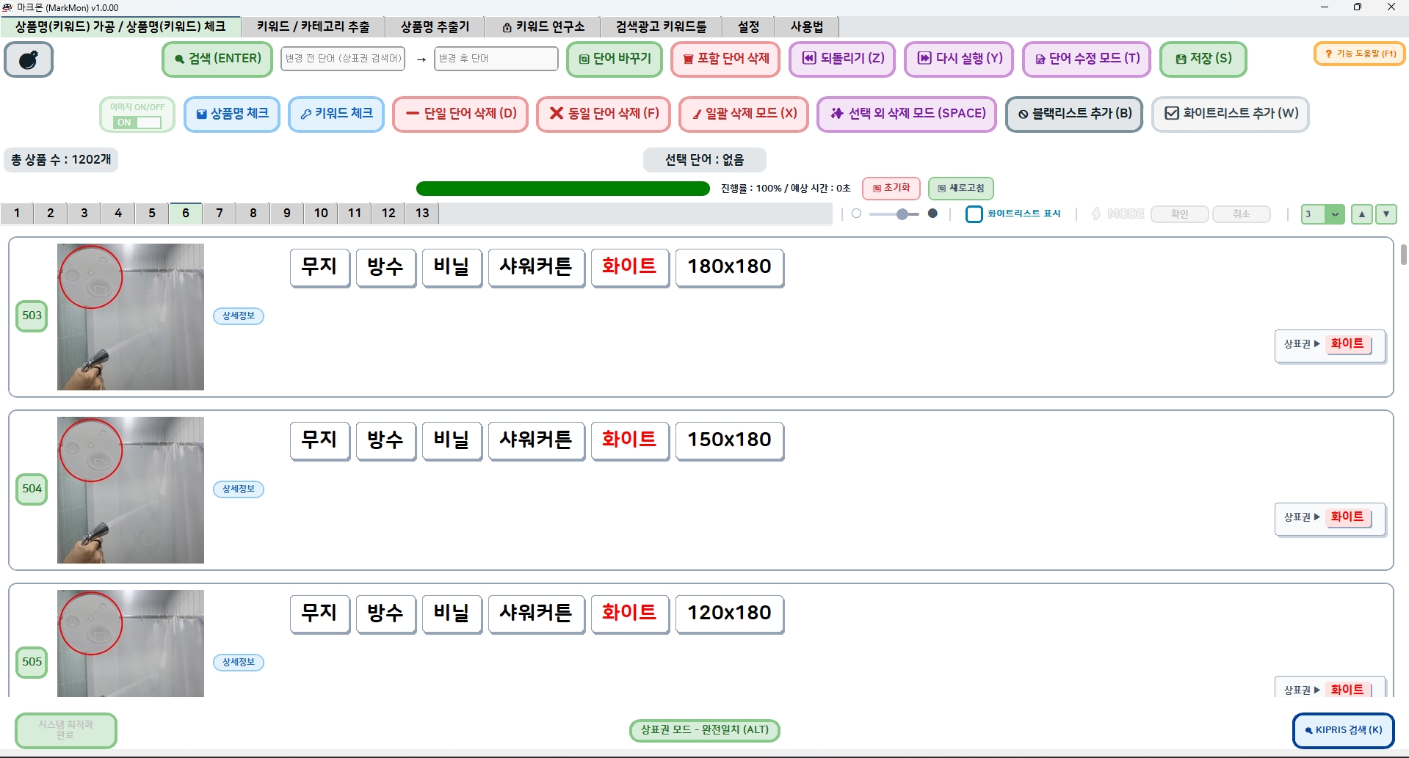Open the green number dropdown showing 3
Viewport: 1409px width, 758px height.
pyautogui.click(x=1322, y=214)
